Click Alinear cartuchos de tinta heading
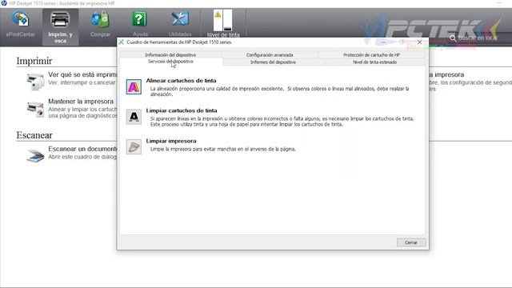The height and width of the screenshot is (288, 512). (182, 81)
